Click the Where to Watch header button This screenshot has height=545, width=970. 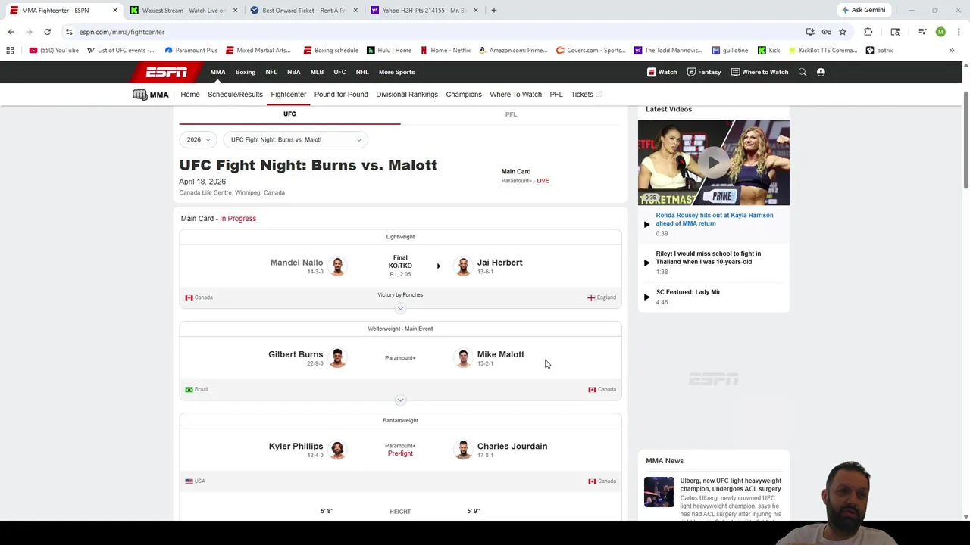point(759,72)
